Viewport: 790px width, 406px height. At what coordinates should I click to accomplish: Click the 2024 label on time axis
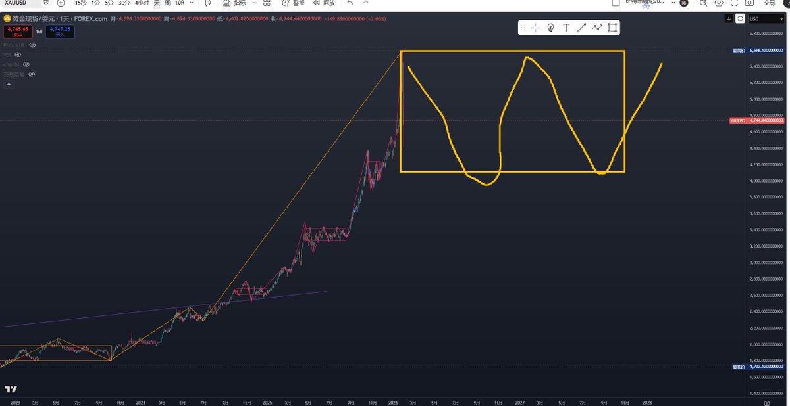pyautogui.click(x=140, y=401)
